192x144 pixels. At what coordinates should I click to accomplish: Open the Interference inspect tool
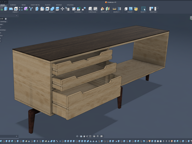click(x=119, y=9)
